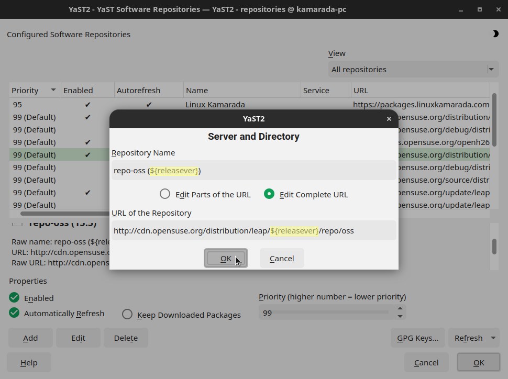Viewport: 508px width, 379px height.
Task: Sort the table by the URL column
Action: [420, 91]
